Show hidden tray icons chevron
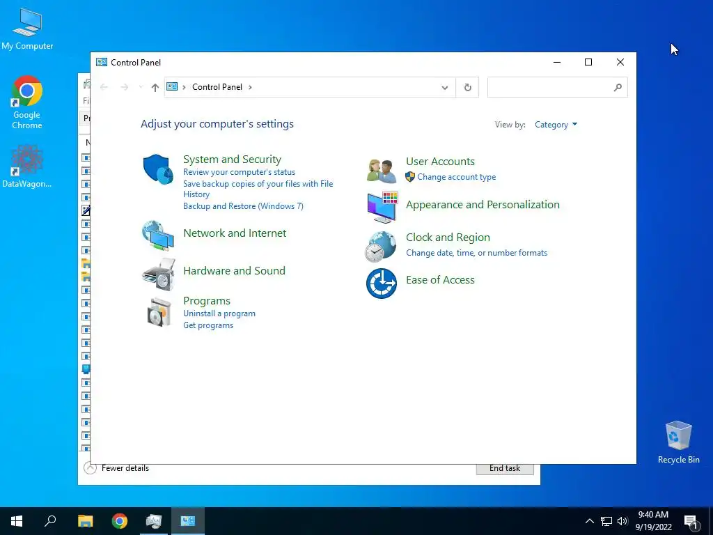 pyautogui.click(x=589, y=521)
